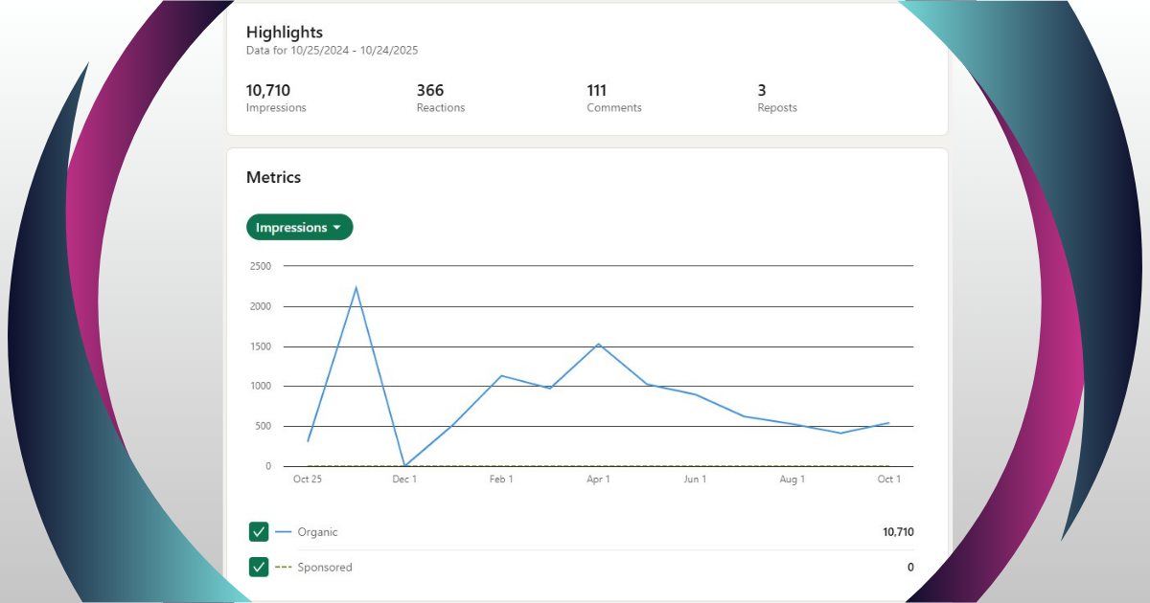Click the chart line point at Feb 1
The height and width of the screenshot is (603, 1150).
coord(501,375)
